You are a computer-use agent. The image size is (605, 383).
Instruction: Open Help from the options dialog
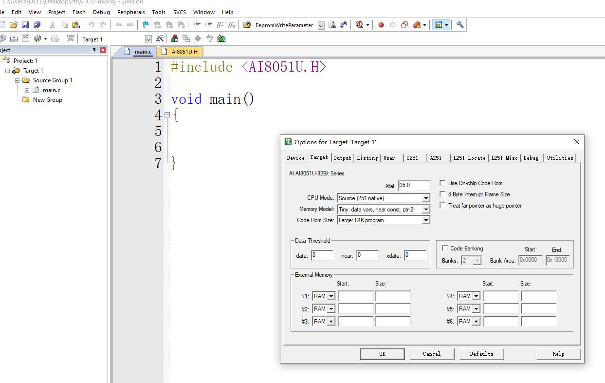pyautogui.click(x=558, y=354)
